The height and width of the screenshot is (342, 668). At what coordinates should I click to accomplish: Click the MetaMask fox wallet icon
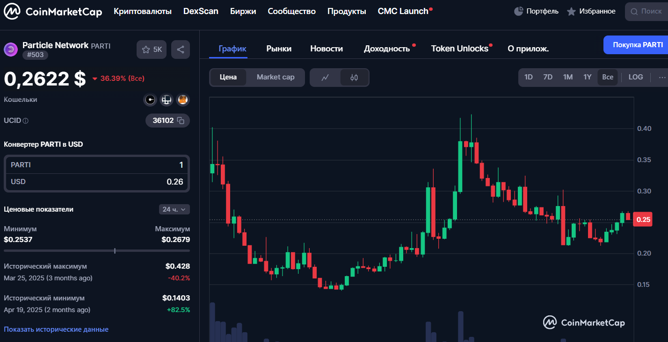(x=183, y=100)
